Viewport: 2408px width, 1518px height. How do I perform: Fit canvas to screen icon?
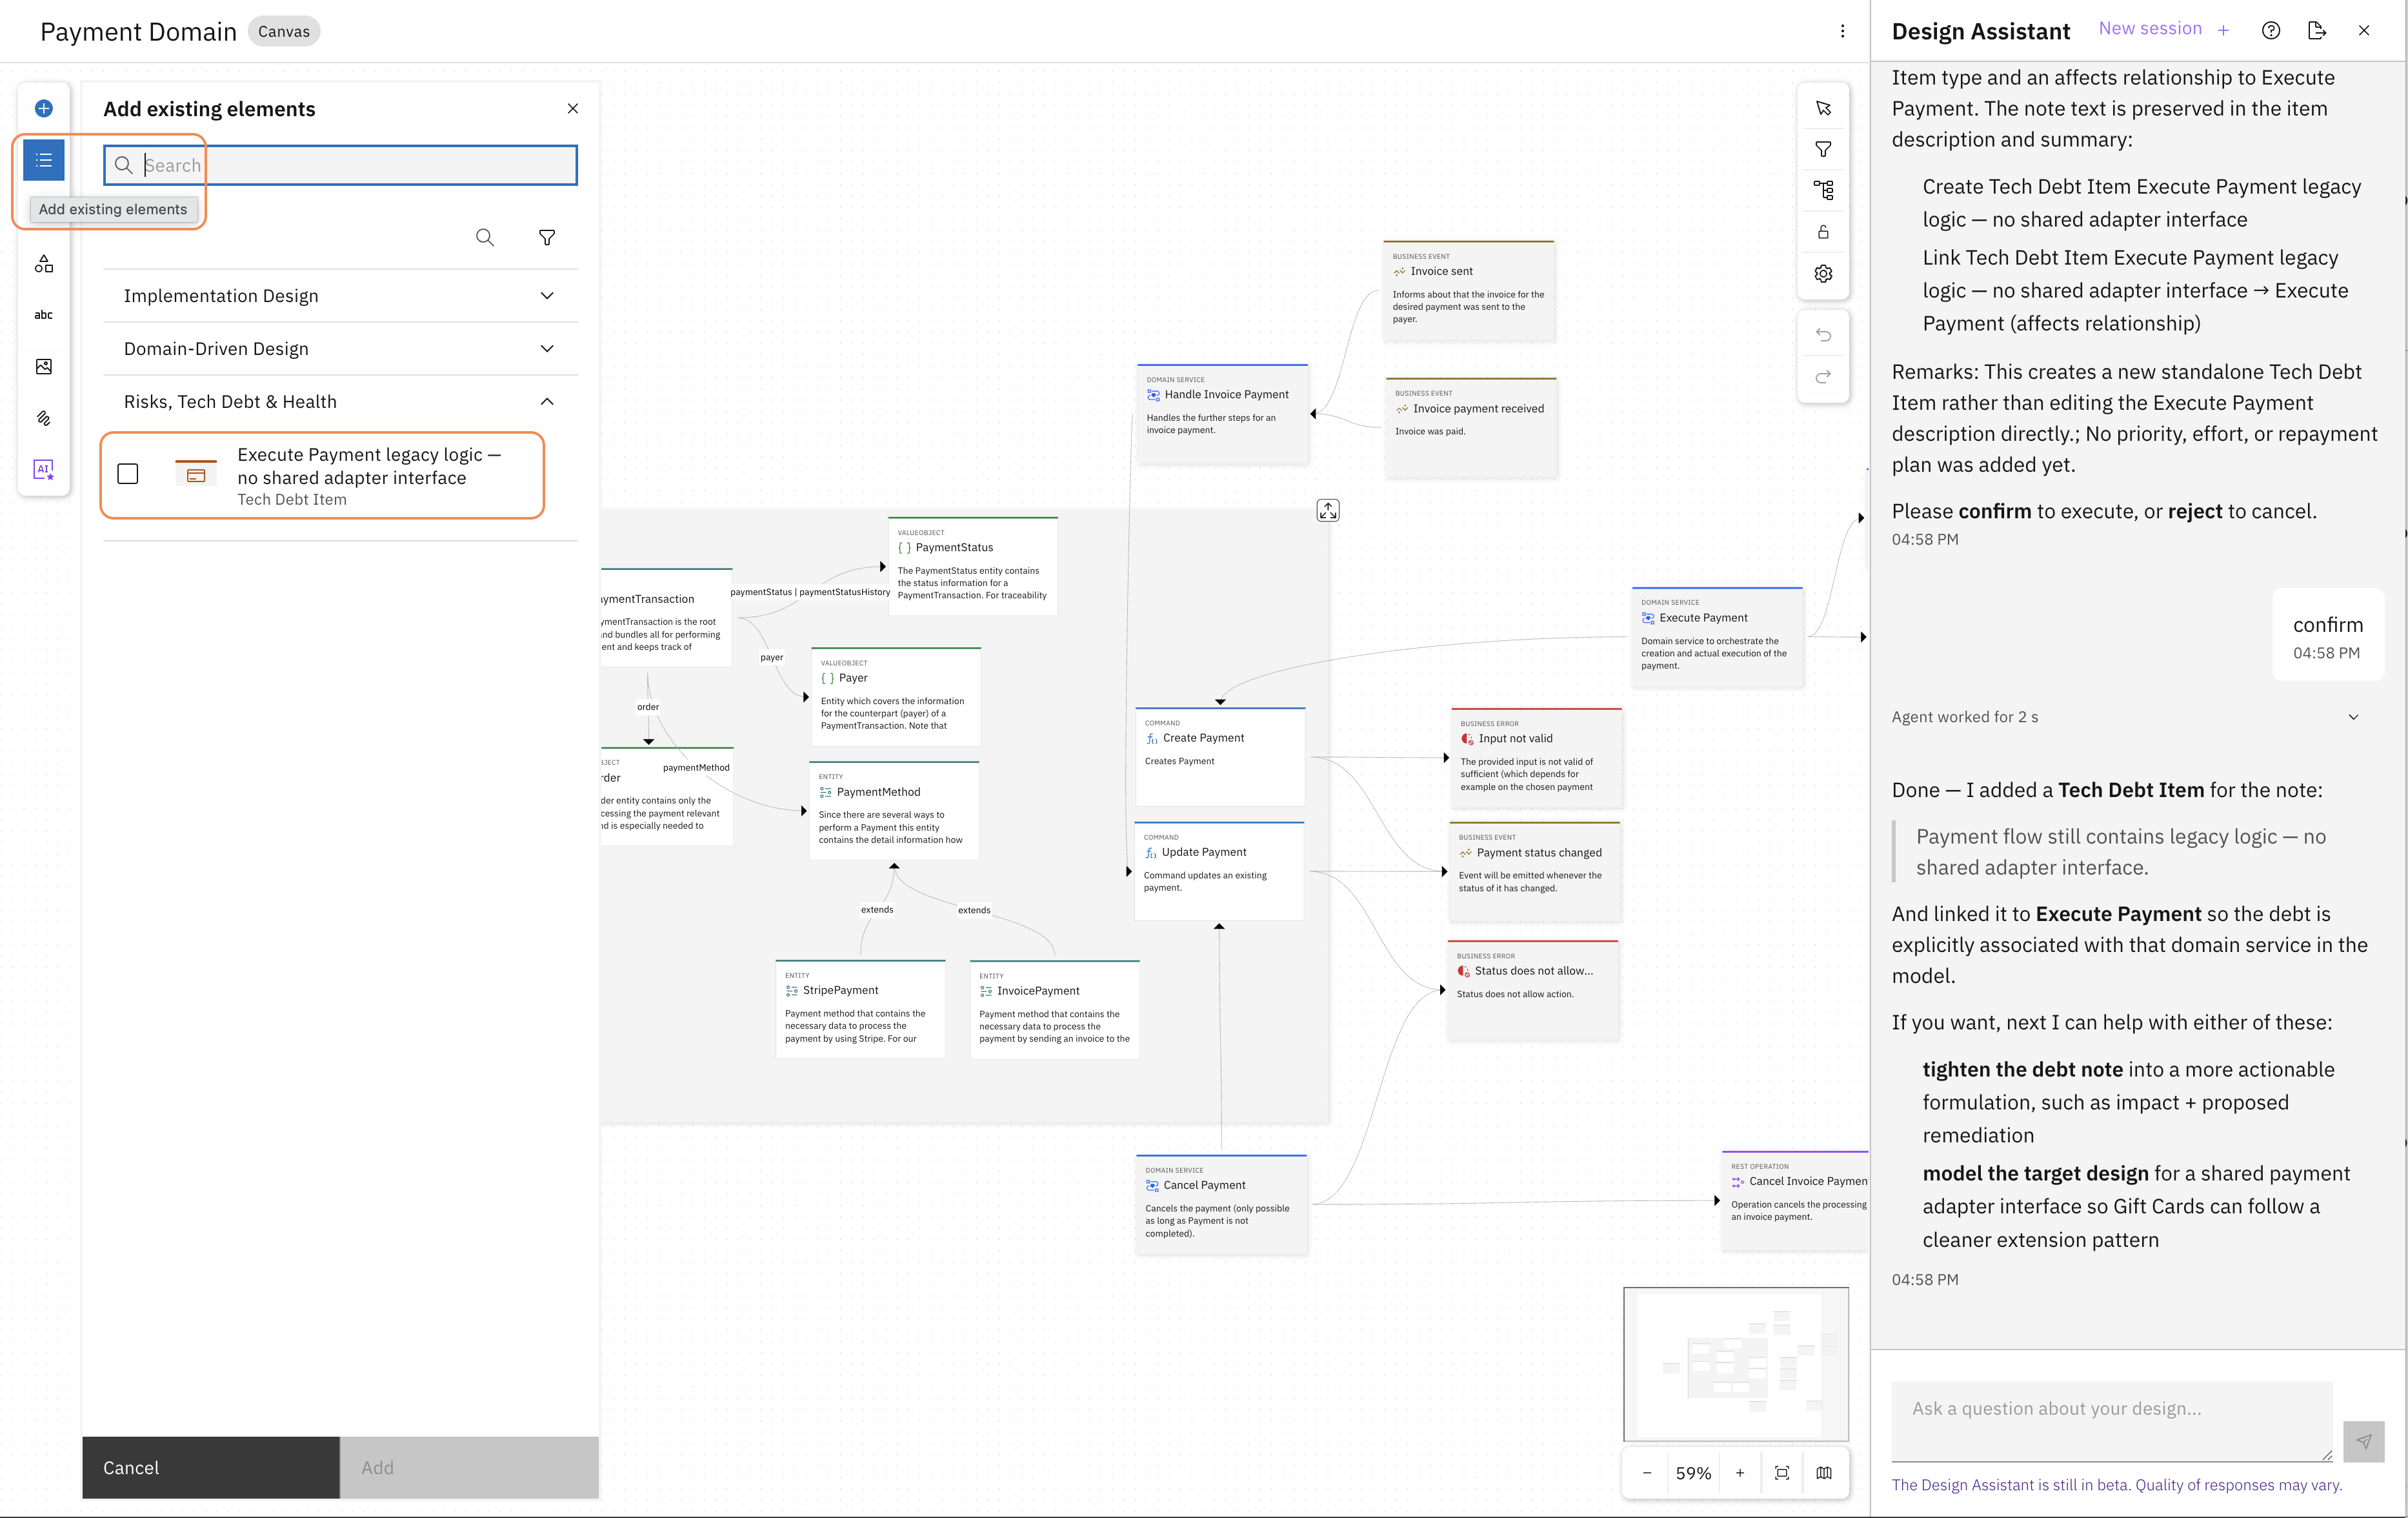coord(1782,1473)
